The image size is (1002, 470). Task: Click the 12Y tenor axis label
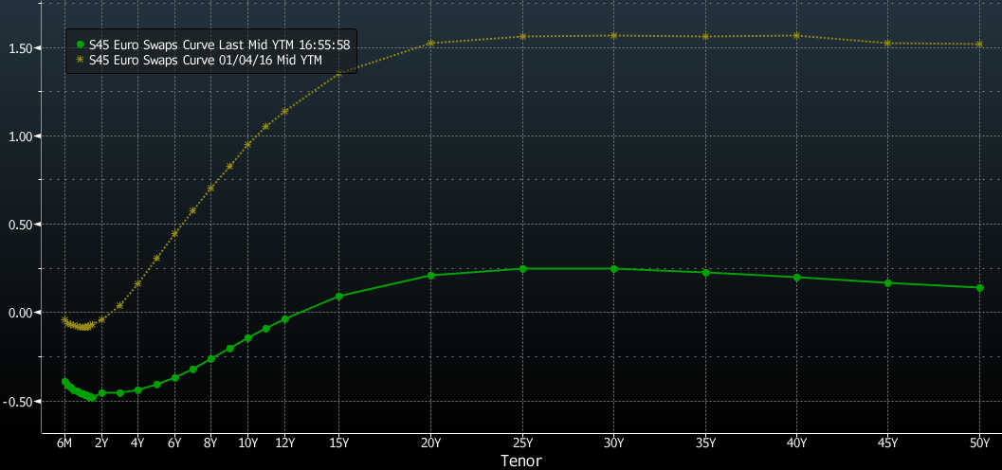click(x=284, y=443)
